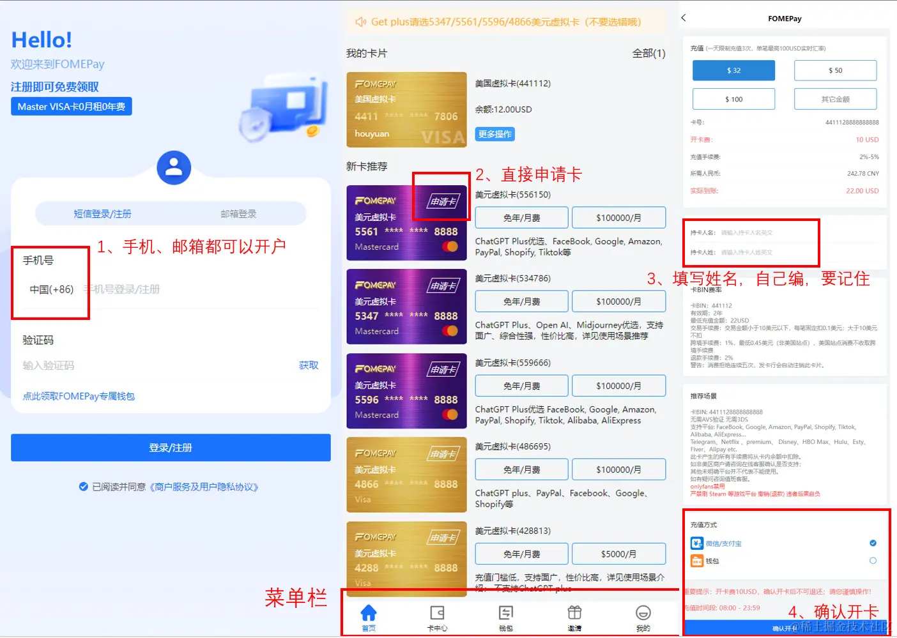Tap the blue user avatar icon
Image resolution: width=897 pixels, height=638 pixels.
pyautogui.click(x=174, y=168)
